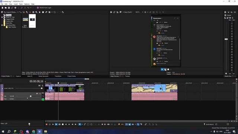Click highlighted Play button in timeline transport

coord(56,124)
